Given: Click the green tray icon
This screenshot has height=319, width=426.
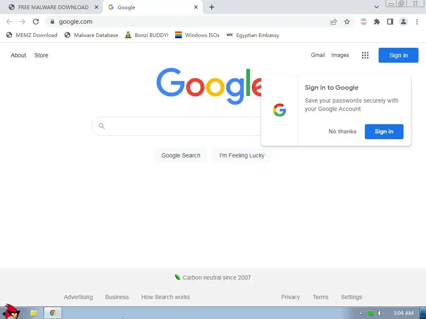Looking at the screenshot, I should coord(371,313).
